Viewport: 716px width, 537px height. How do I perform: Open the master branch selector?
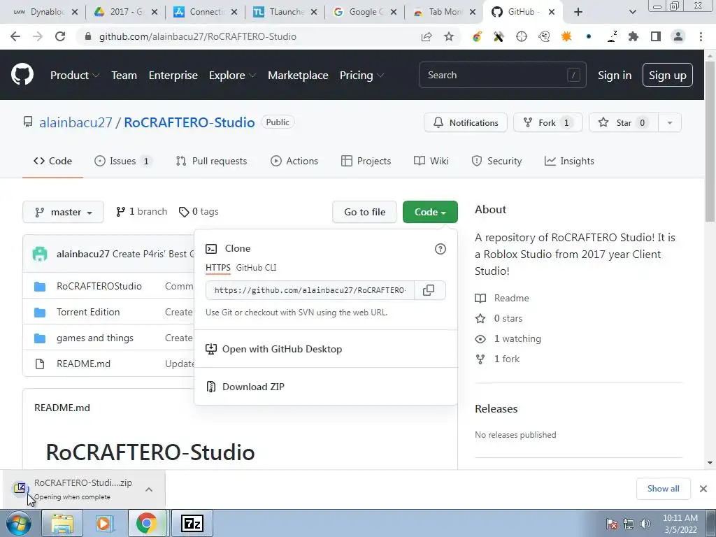click(63, 213)
